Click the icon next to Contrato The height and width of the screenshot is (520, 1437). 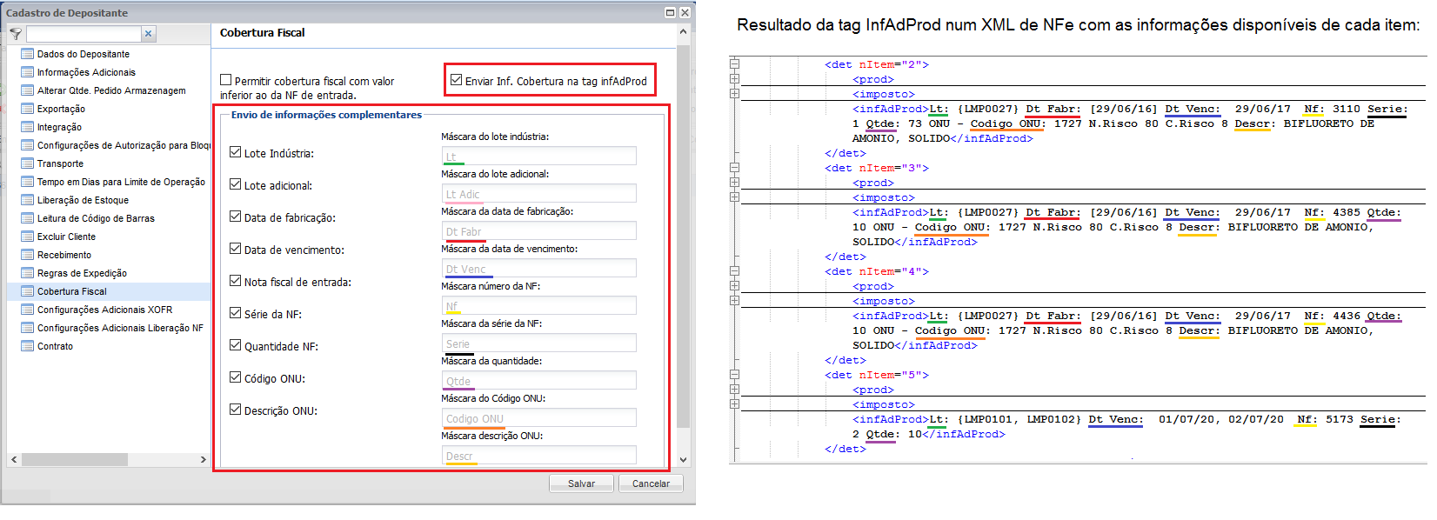pyautogui.click(x=27, y=346)
